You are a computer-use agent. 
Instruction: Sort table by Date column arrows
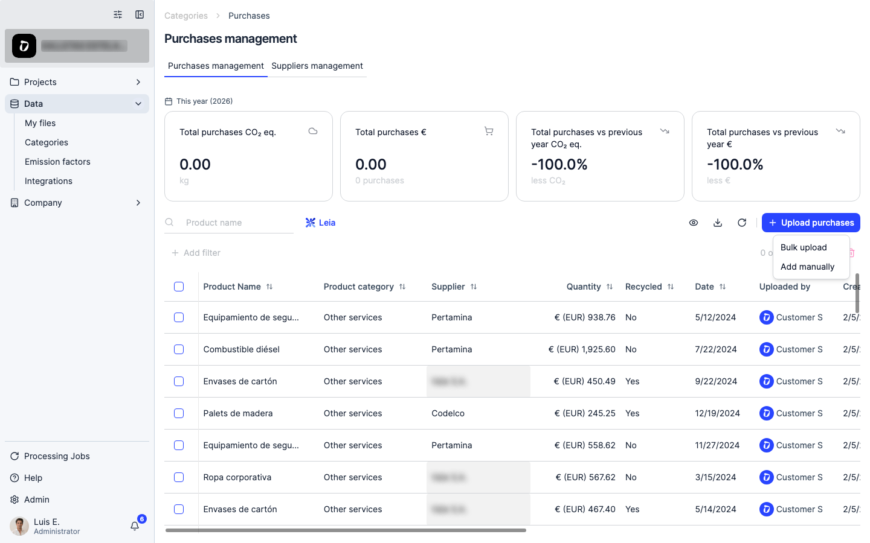click(723, 287)
